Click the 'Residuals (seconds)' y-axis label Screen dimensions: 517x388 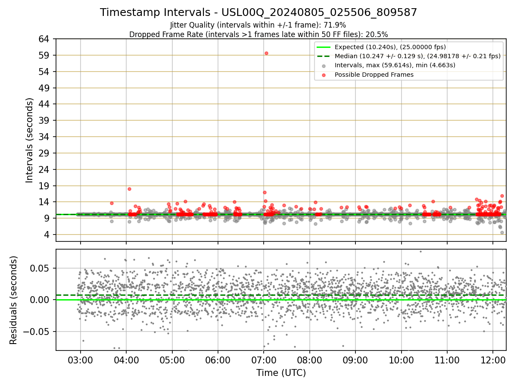pyautogui.click(x=13, y=300)
